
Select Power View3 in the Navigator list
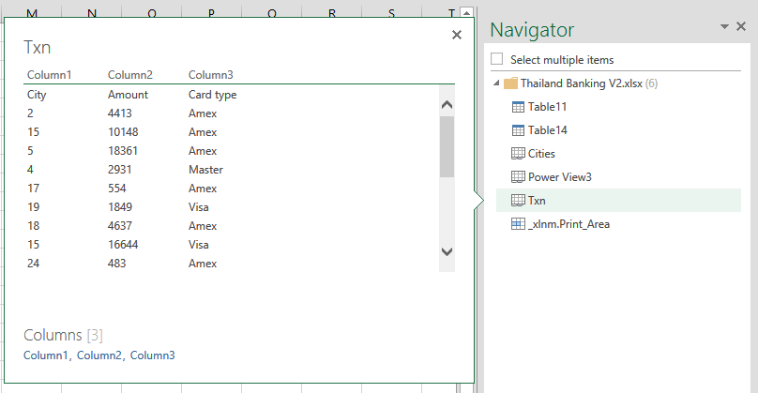pos(559,176)
